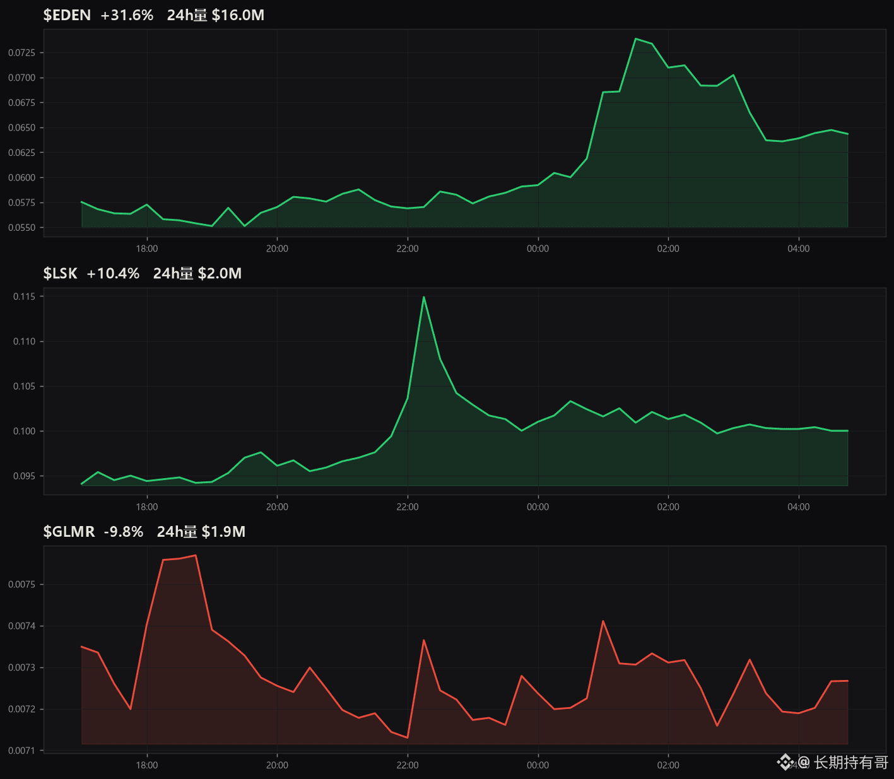Click the $GLMR ticker title
This screenshot has height=779, width=894.
pyautogui.click(x=69, y=532)
